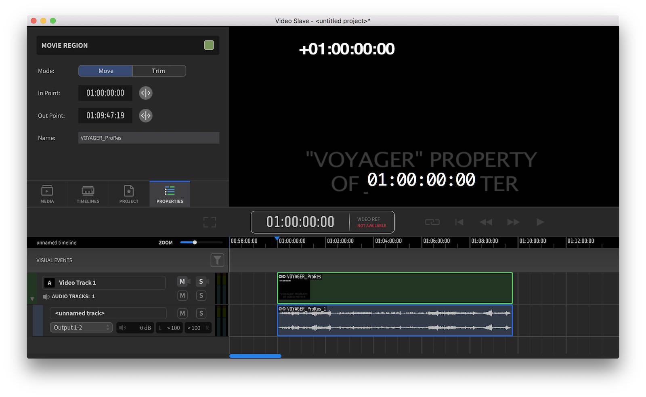The image size is (646, 397).
Task: Click ruler label 01:10:00:00
Action: [533, 241]
